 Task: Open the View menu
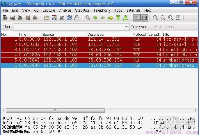tap(26, 10)
